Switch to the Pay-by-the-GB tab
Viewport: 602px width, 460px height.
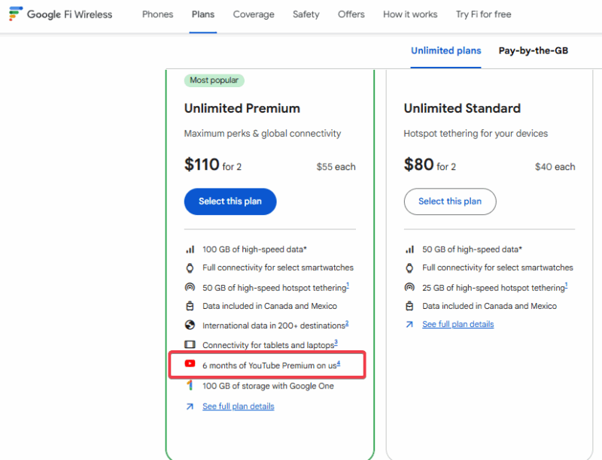coord(533,50)
